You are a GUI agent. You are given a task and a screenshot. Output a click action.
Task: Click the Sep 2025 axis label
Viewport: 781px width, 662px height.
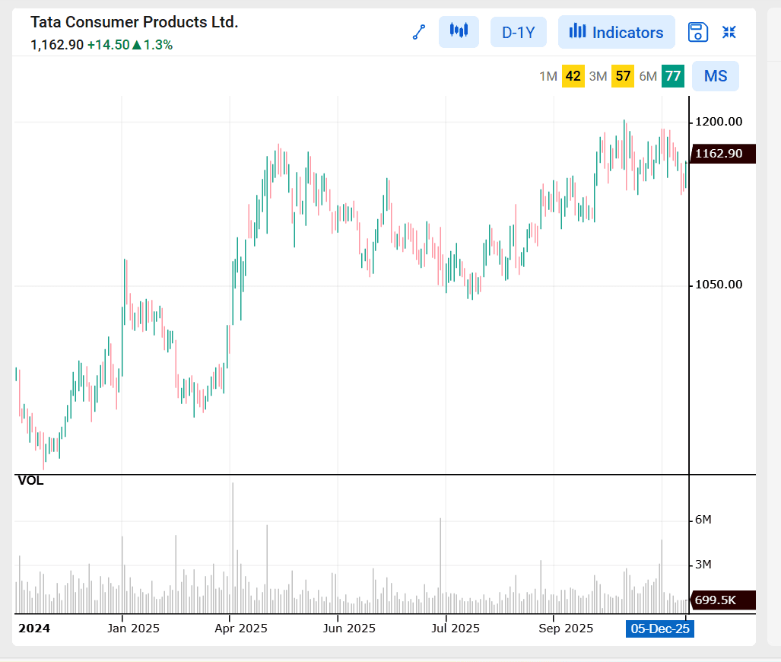566,628
